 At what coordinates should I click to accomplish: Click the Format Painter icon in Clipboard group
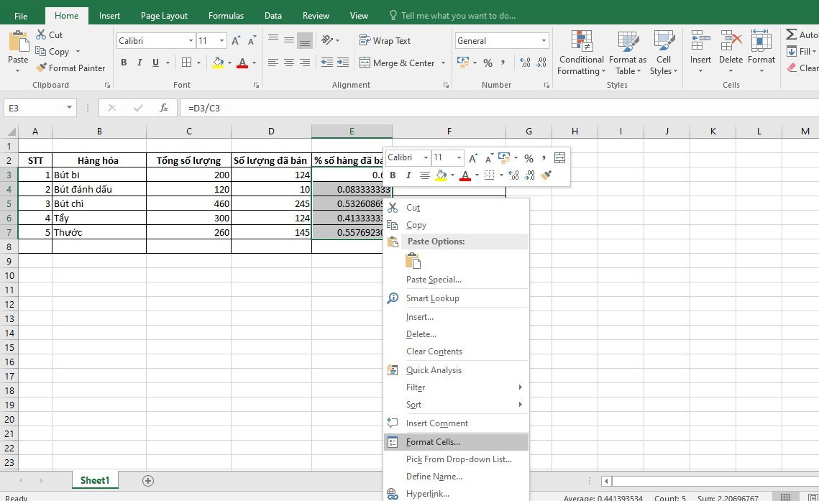(42, 68)
